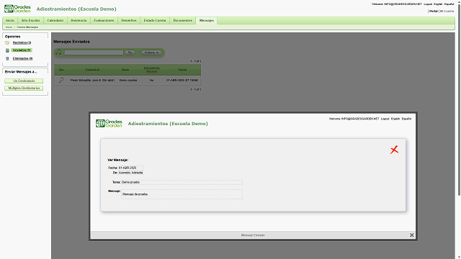Open the Documentos tab
Image resolution: width=461 pixels, height=259 pixels.
pyautogui.click(x=182, y=20)
